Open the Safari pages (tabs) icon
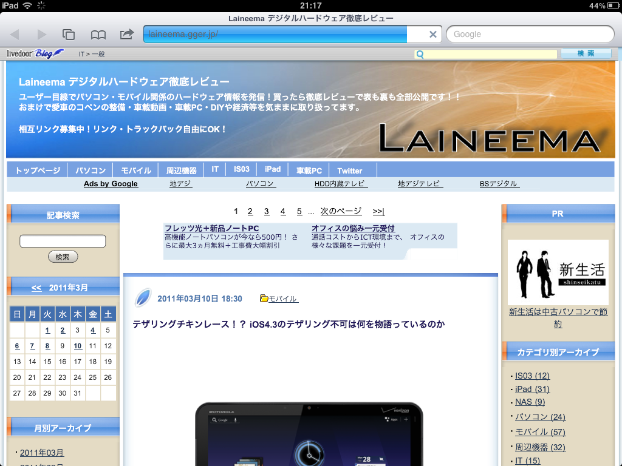This screenshot has width=622, height=466. (69, 35)
